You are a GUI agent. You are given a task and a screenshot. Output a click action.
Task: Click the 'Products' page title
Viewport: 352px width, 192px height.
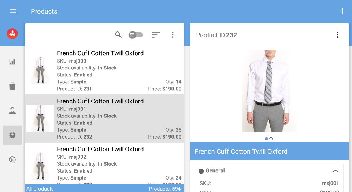point(44,11)
